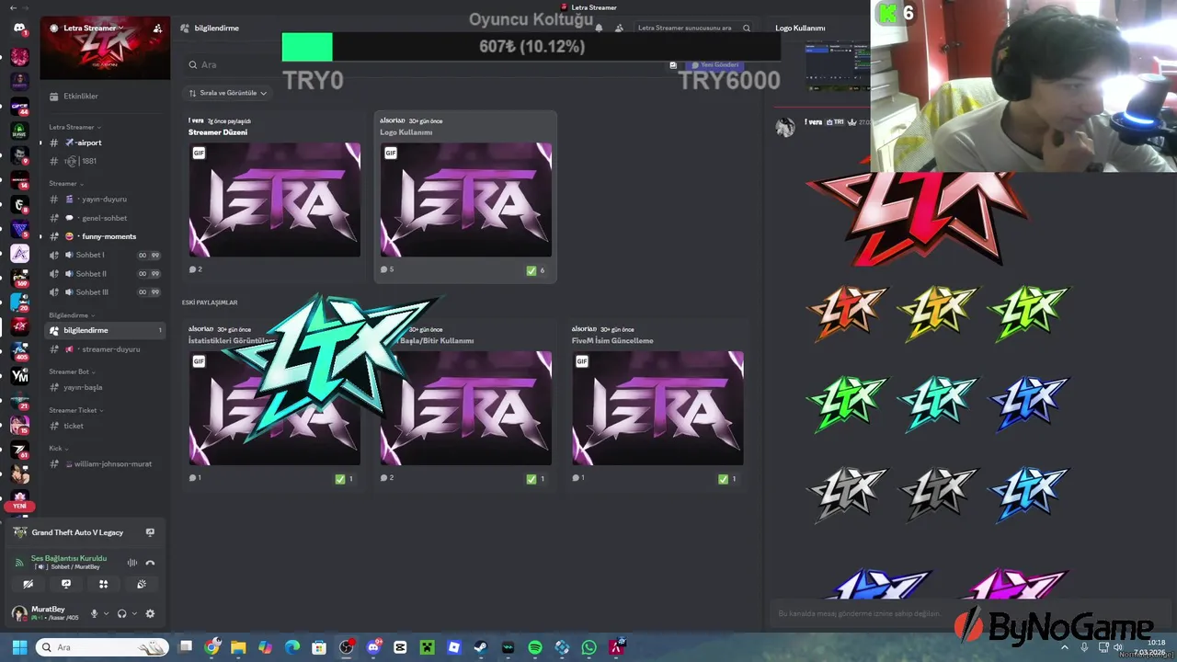This screenshot has width=1177, height=662.
Task: Open File Explorer from taskbar
Action: (x=238, y=647)
